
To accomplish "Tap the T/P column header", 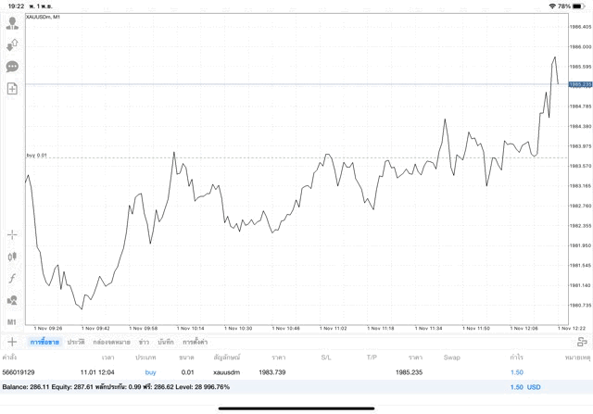I will [372, 358].
